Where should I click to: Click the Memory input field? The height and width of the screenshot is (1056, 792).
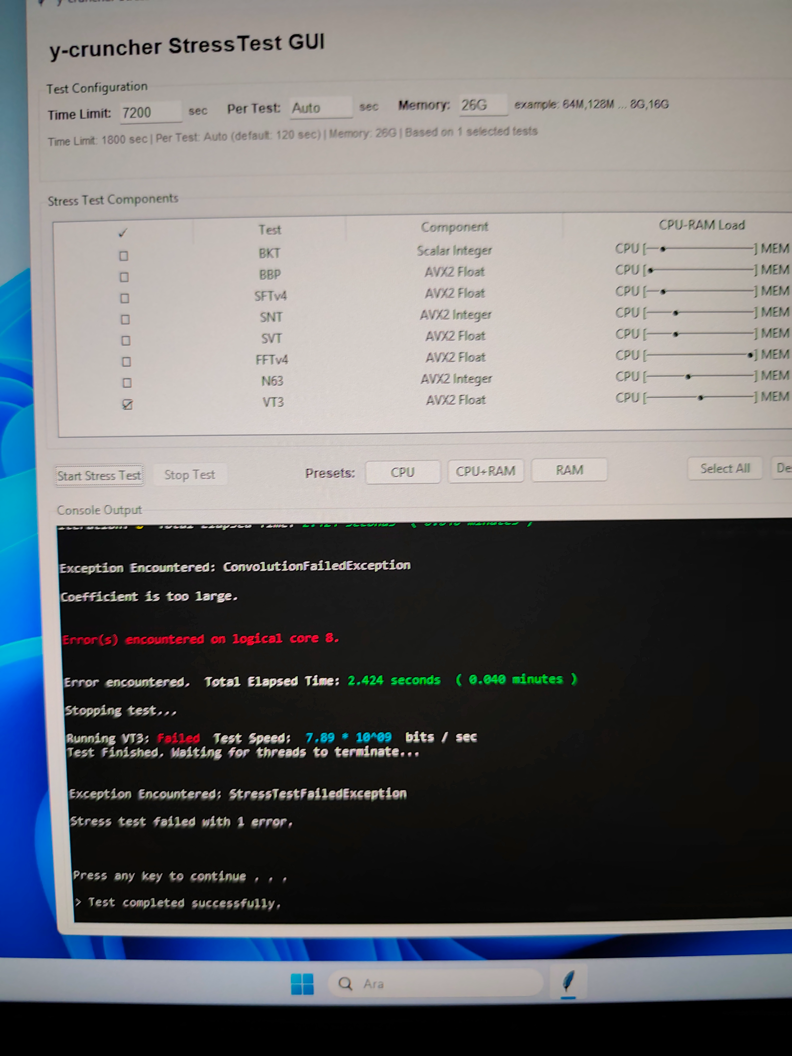click(x=483, y=105)
